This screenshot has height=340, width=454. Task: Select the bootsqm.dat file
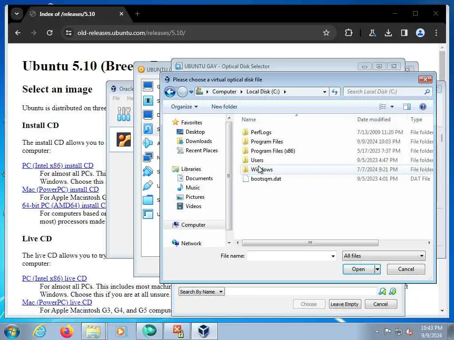coord(266,179)
